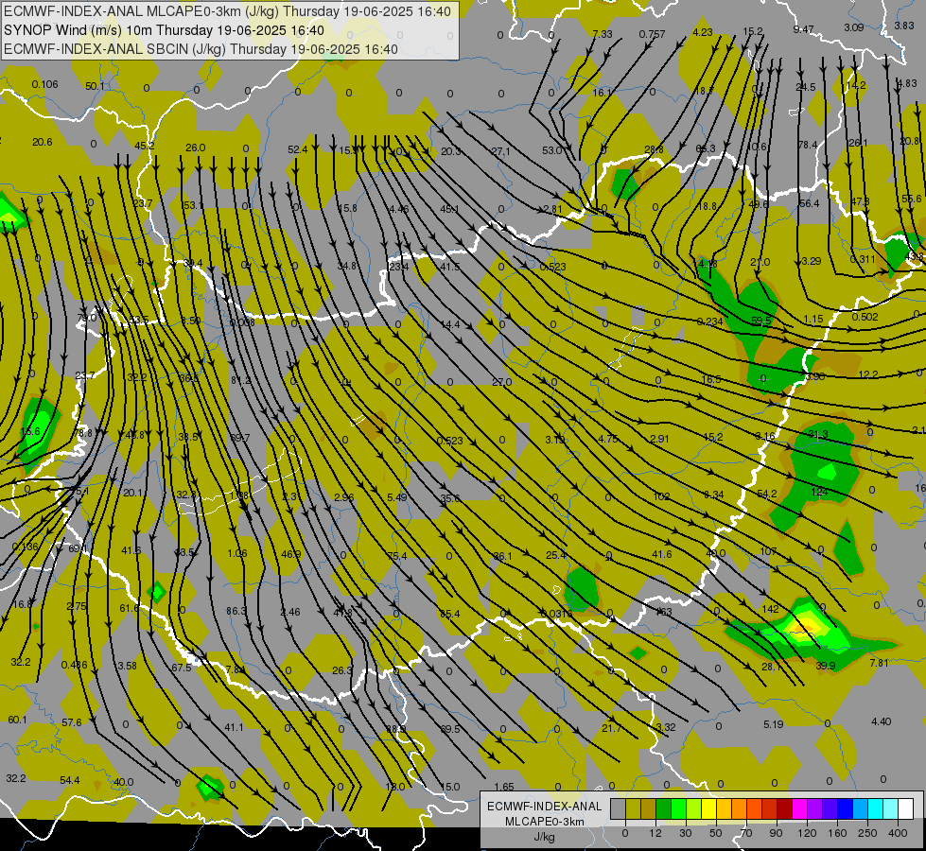Click the map value 41.1
The image size is (926, 851).
pyautogui.click(x=234, y=727)
